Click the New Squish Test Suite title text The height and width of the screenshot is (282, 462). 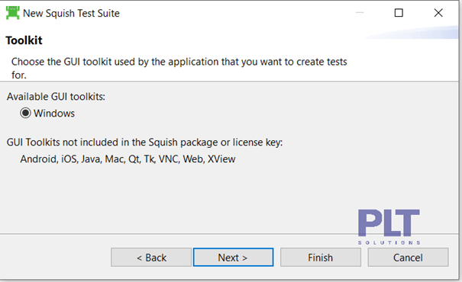71,13
